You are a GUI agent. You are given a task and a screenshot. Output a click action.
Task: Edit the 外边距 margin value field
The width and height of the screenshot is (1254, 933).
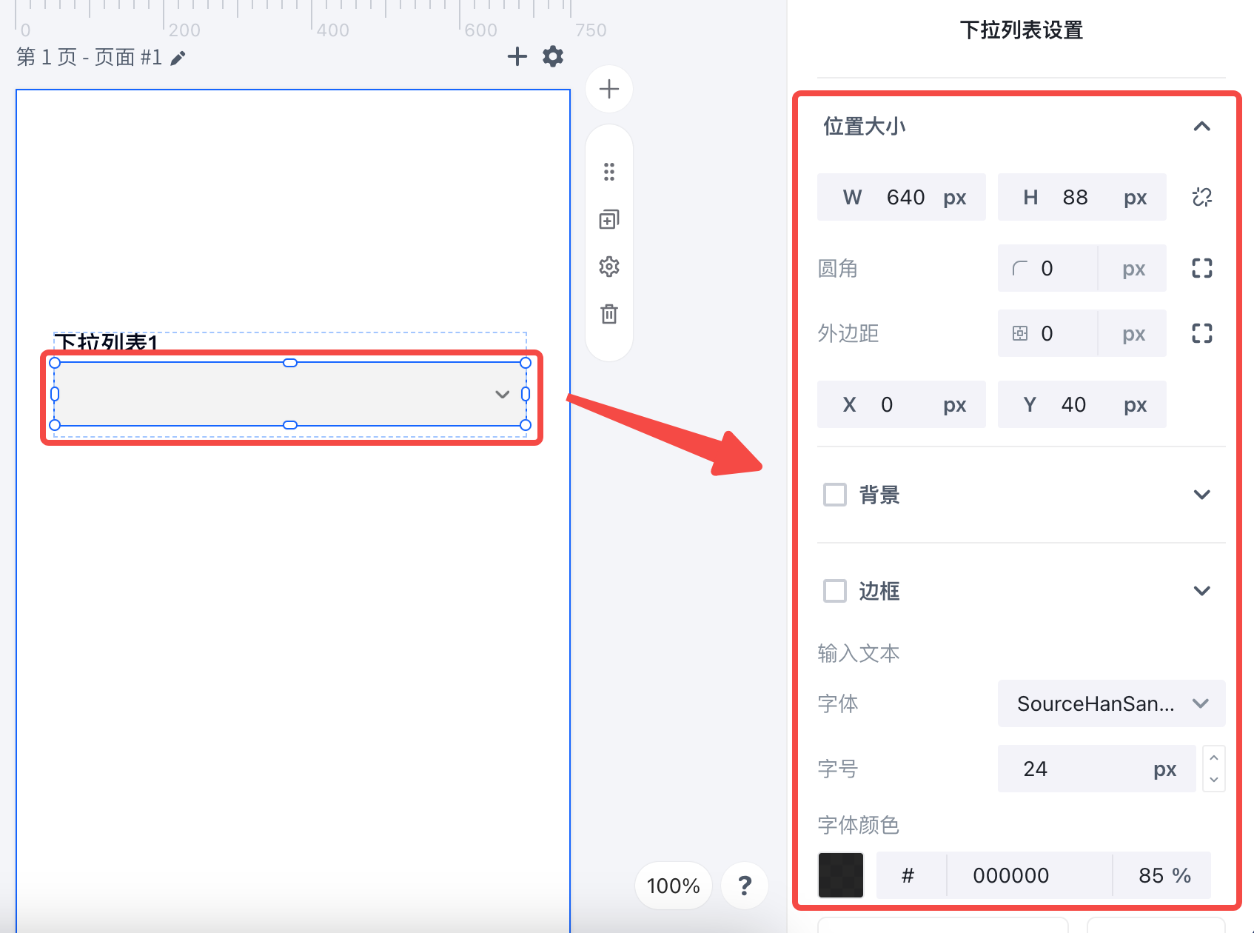tap(1047, 333)
